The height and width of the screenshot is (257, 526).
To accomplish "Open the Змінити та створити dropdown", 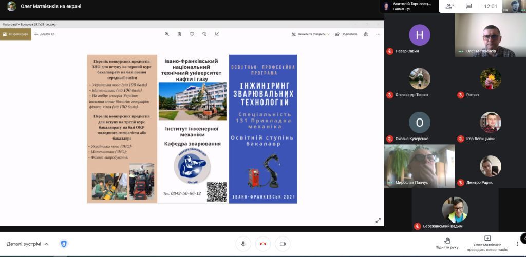I will point(311,34).
